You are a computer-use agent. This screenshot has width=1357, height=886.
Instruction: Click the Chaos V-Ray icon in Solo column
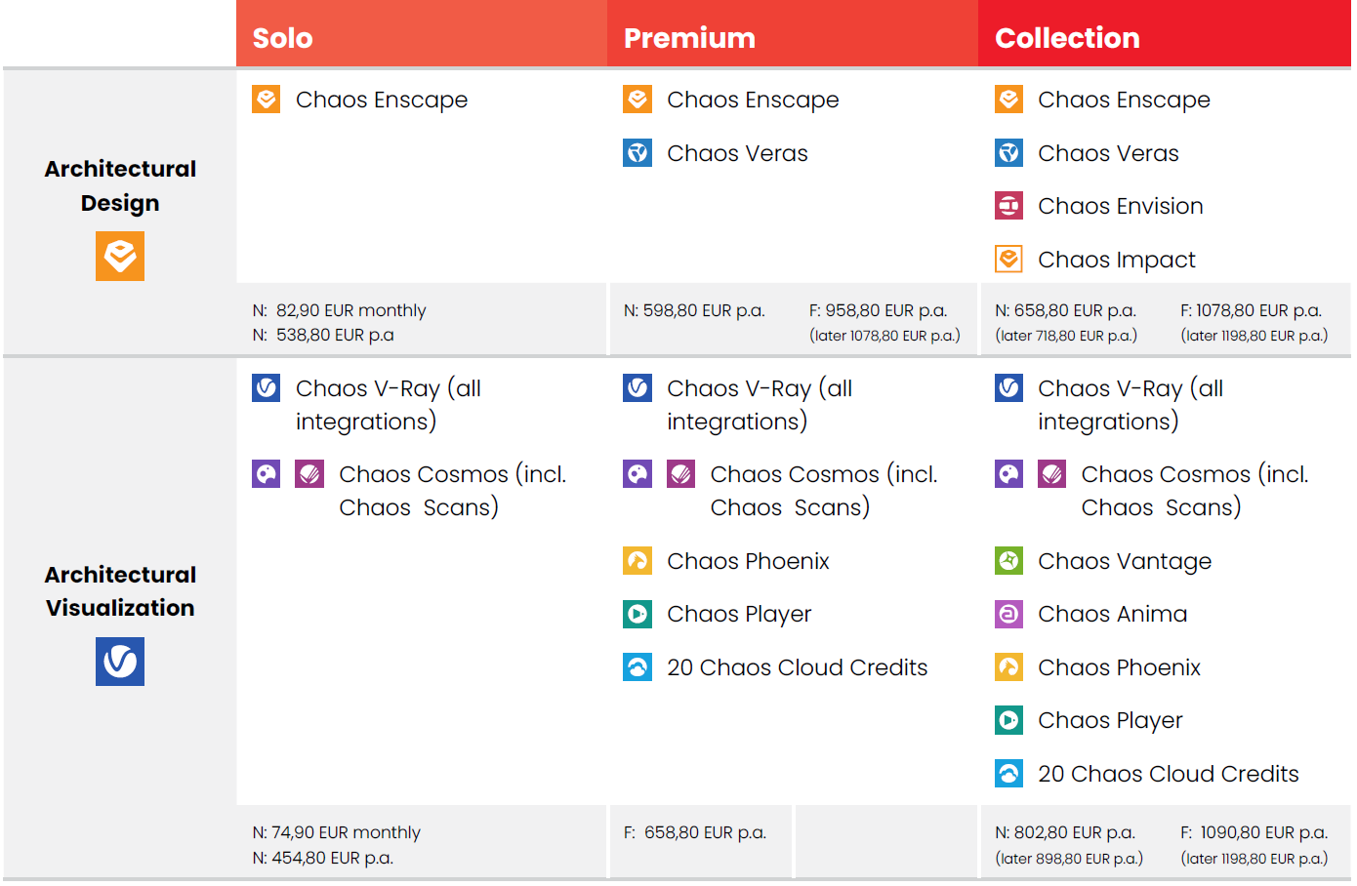pyautogui.click(x=267, y=388)
